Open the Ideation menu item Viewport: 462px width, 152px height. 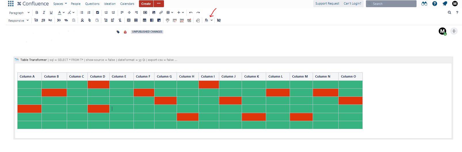click(x=110, y=4)
